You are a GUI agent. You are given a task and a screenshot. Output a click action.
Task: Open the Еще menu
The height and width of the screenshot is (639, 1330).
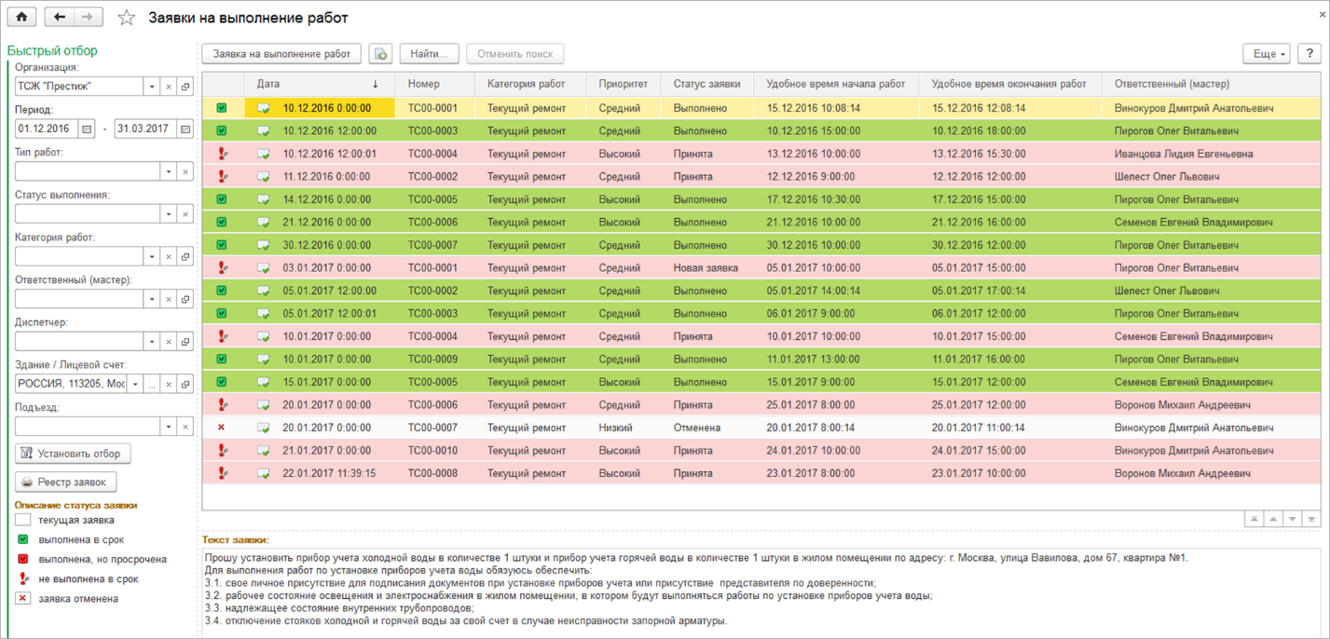(x=1266, y=54)
